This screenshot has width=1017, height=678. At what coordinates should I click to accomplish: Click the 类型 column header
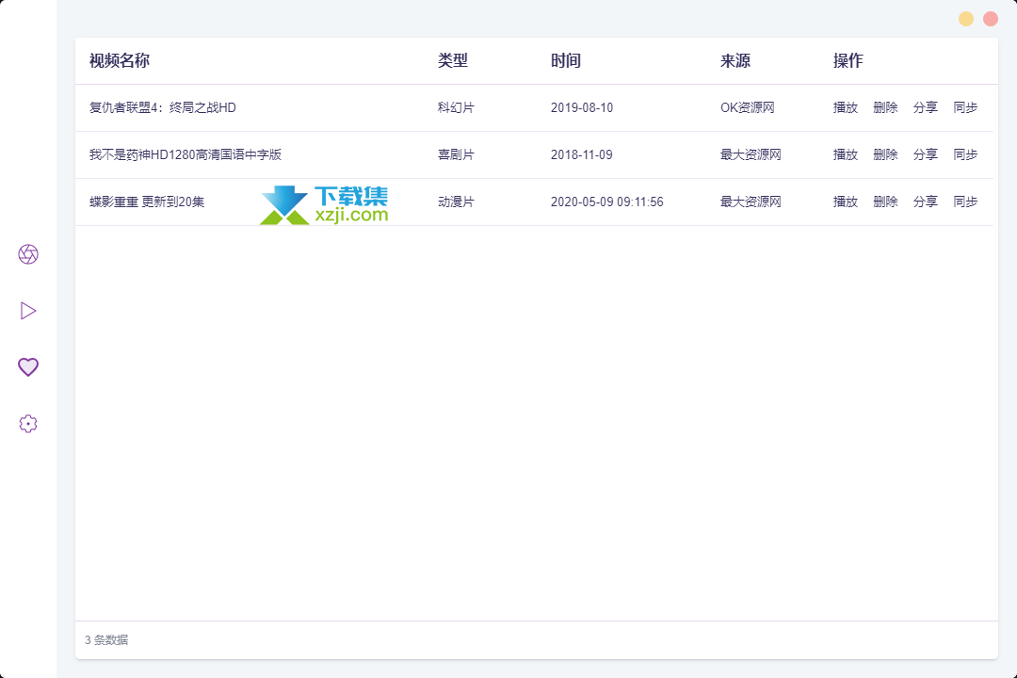pyautogui.click(x=453, y=60)
